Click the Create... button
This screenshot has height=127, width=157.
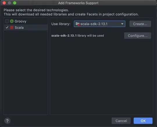[x=140, y=24]
